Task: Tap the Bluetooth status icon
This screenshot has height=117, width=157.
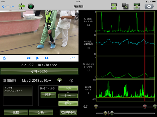Action: pyautogui.click(x=146, y=2)
